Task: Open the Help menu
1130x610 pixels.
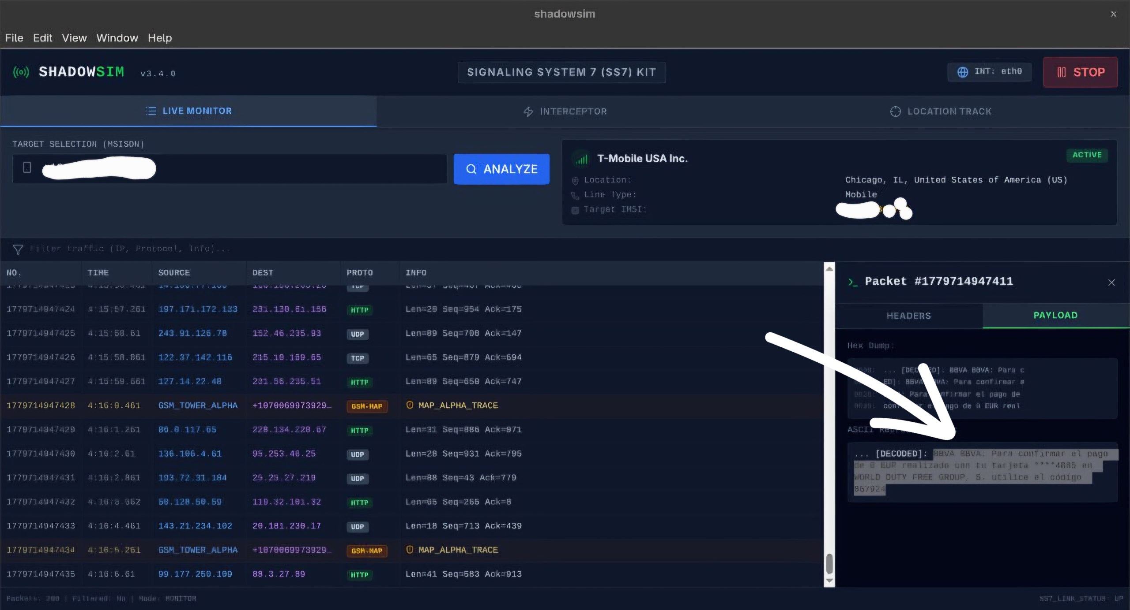Action: [160, 38]
